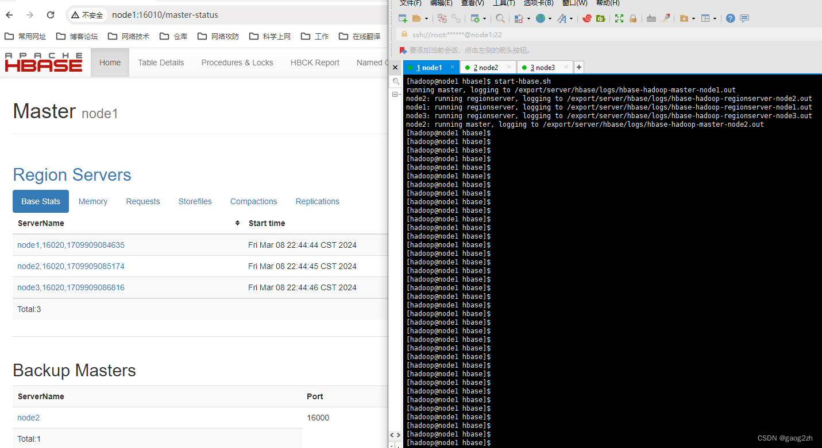Viewport: 822px width, 448px height.
Task: Open the 窗口(W) menu in Xshell
Action: [x=574, y=3]
